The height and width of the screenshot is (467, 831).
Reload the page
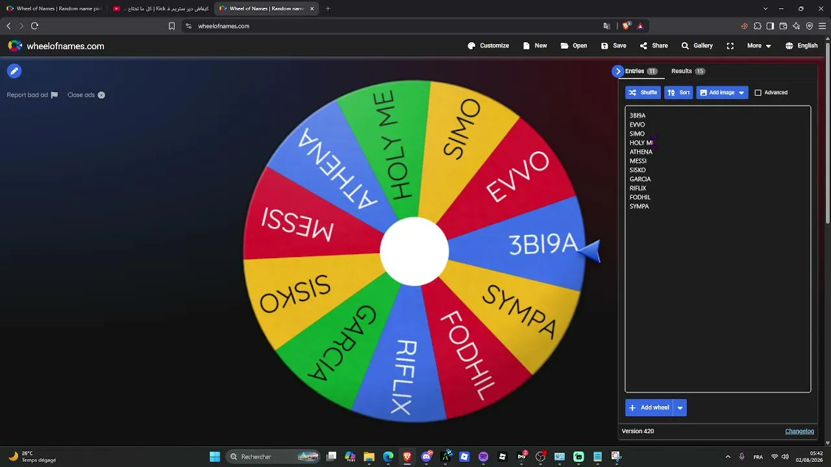34,26
